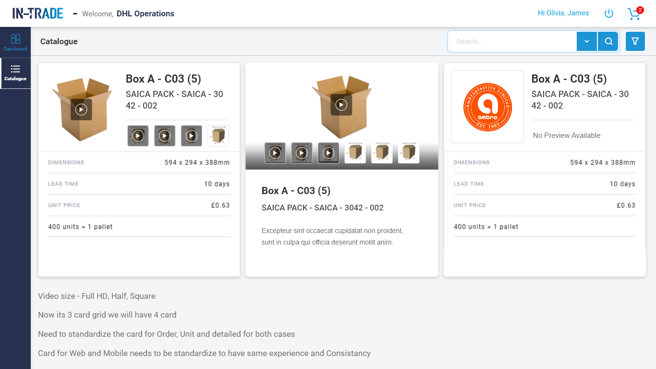Focus the Search input field
The image size is (656, 369).
512,41
